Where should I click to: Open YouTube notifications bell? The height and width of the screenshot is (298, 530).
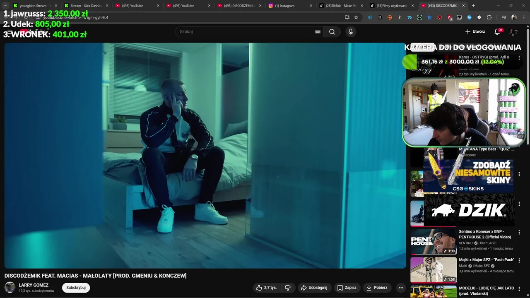tap(497, 31)
